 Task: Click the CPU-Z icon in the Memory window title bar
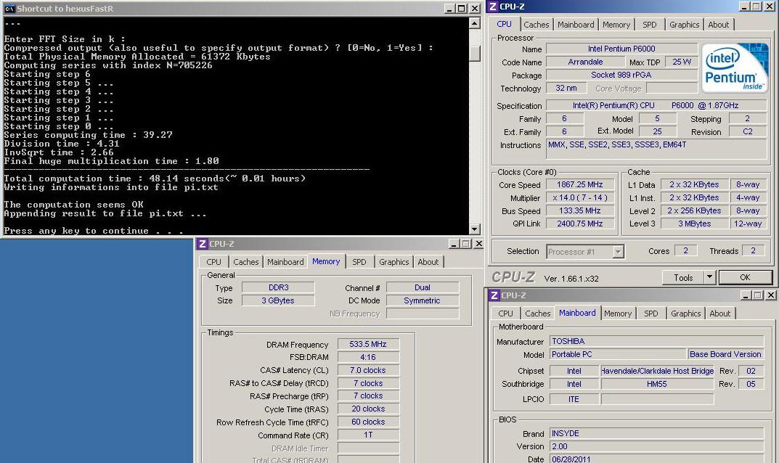click(x=203, y=244)
